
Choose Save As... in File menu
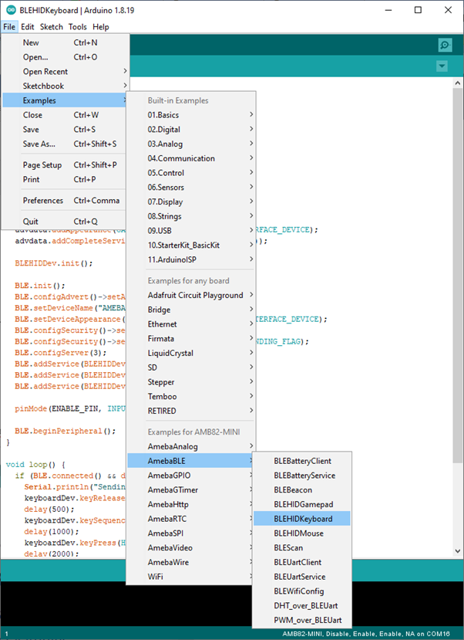39,144
